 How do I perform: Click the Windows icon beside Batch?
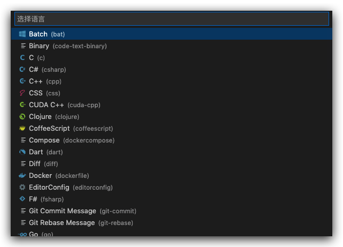(x=22, y=34)
